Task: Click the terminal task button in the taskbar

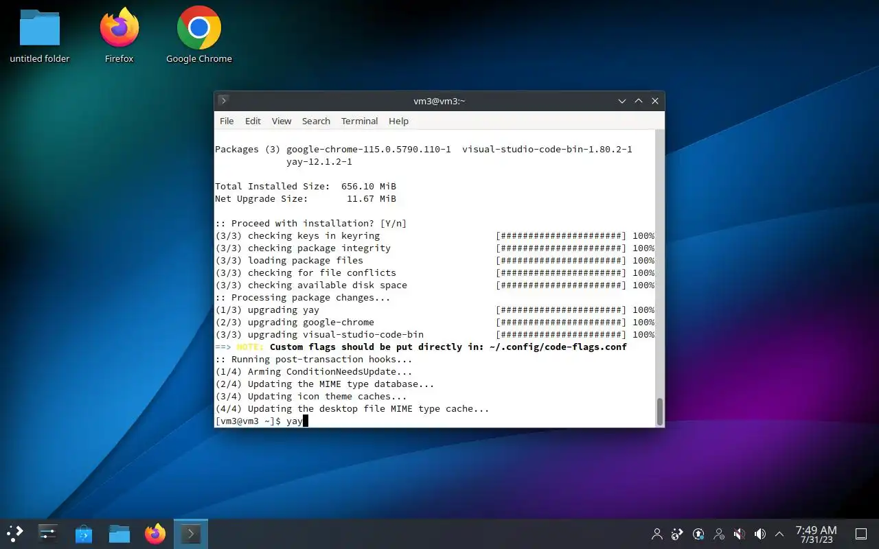Action: coord(191,533)
